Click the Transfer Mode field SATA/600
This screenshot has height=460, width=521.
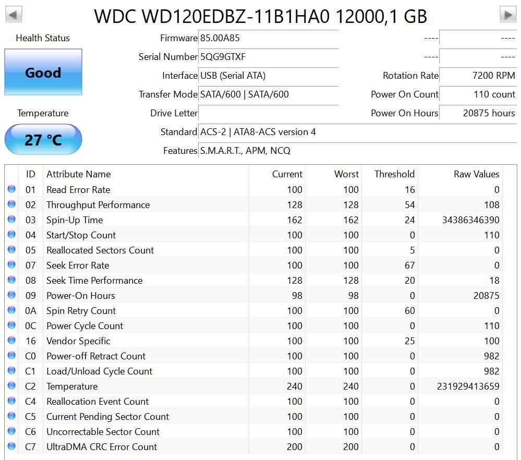tap(269, 94)
